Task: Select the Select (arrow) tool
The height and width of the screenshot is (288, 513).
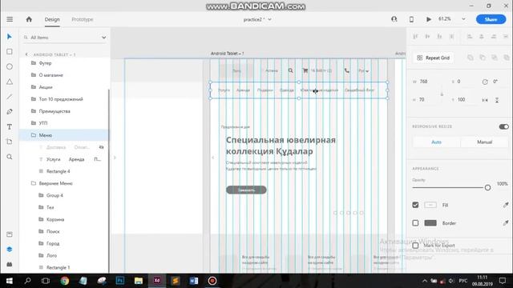Action: [x=10, y=37]
